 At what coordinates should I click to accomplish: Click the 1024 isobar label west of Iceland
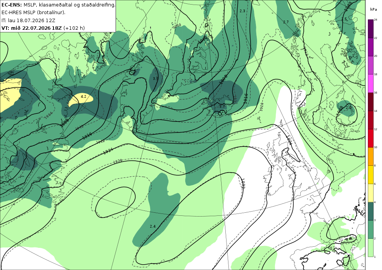(x=108, y=151)
